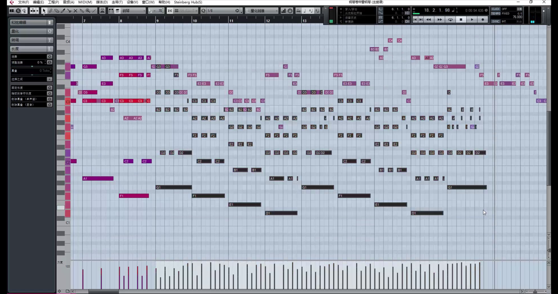Expand the 量化 quantize section
The width and height of the screenshot is (558, 294).
coord(31,31)
